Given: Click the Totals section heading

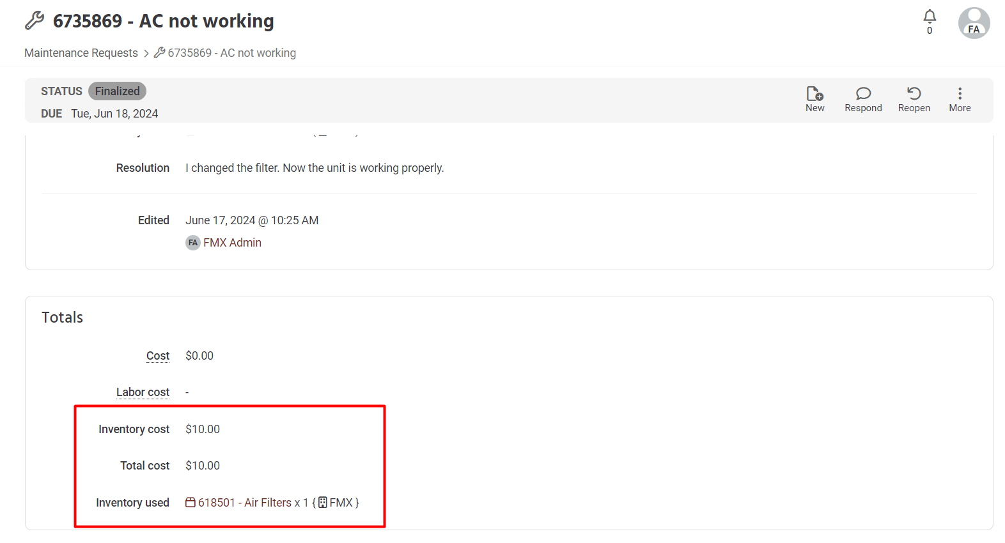Looking at the screenshot, I should click(x=63, y=317).
